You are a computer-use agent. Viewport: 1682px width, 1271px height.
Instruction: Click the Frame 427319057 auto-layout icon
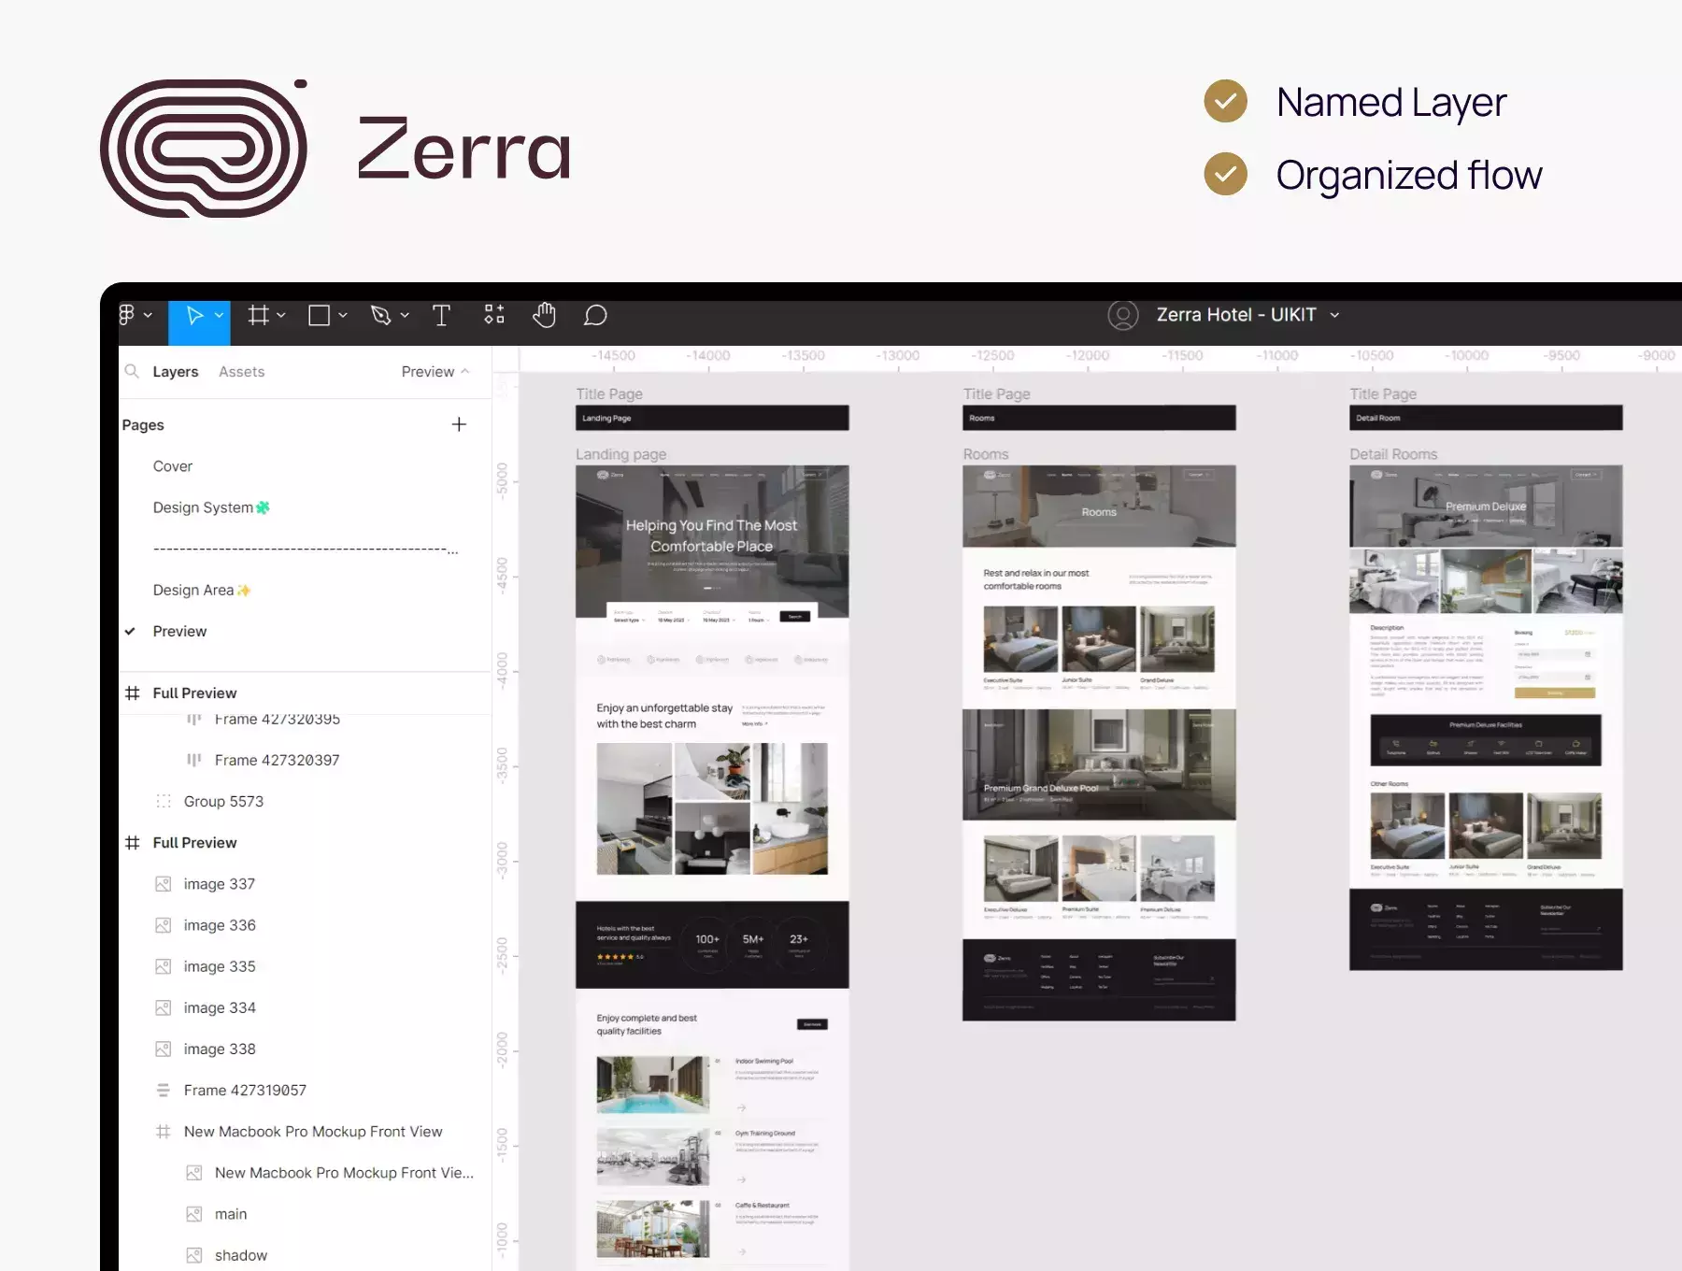164,1090
